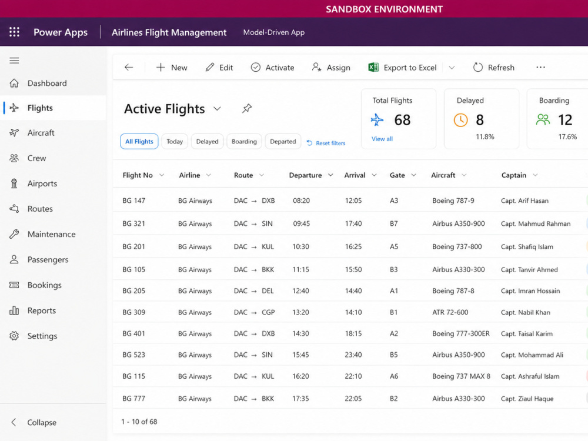Viewport: 588px width, 441px height.
Task: Expand the Active Flights view selector
Action: coord(217,109)
